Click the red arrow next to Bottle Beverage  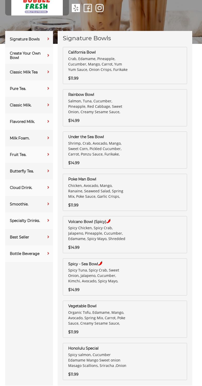[x=48, y=253]
